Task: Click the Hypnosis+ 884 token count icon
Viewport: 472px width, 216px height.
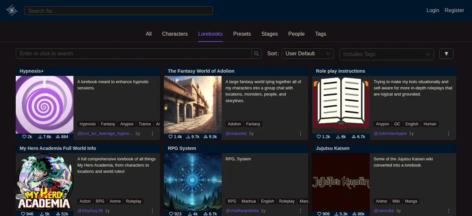Action: pos(58,137)
